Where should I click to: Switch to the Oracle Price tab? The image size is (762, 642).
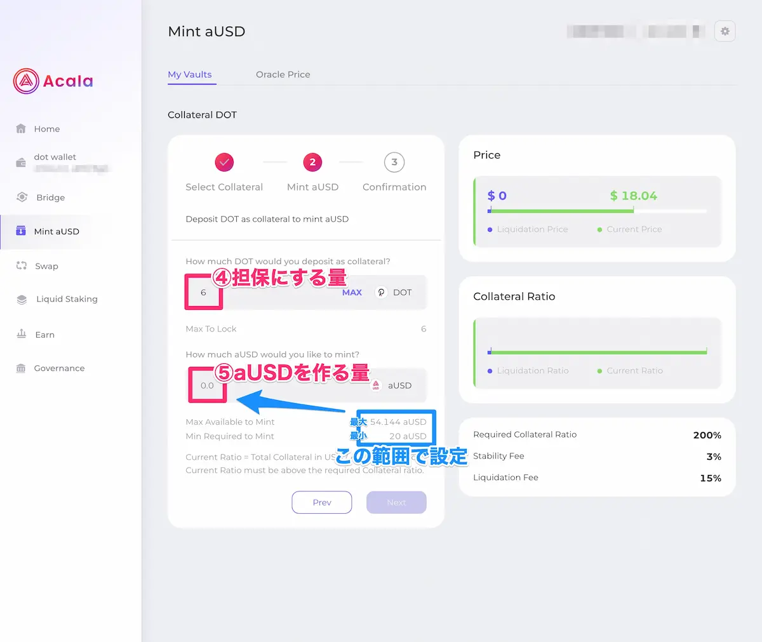tap(283, 74)
